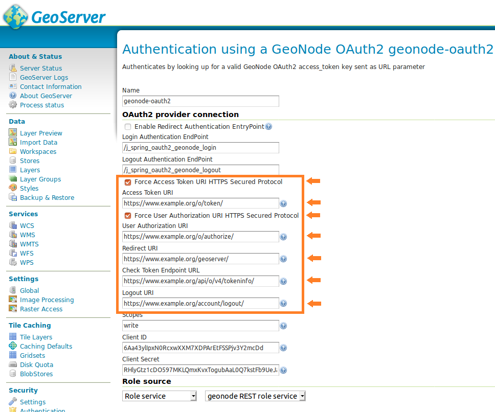Click the help icon next to Scopes field
Screen dimensions: 495x412
pos(283,326)
